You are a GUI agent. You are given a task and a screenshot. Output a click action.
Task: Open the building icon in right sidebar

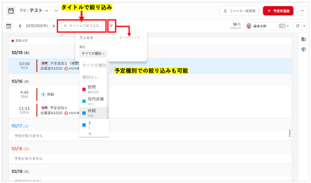click(x=304, y=39)
